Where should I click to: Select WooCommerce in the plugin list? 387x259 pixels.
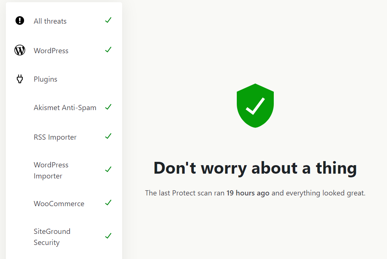pyautogui.click(x=59, y=203)
